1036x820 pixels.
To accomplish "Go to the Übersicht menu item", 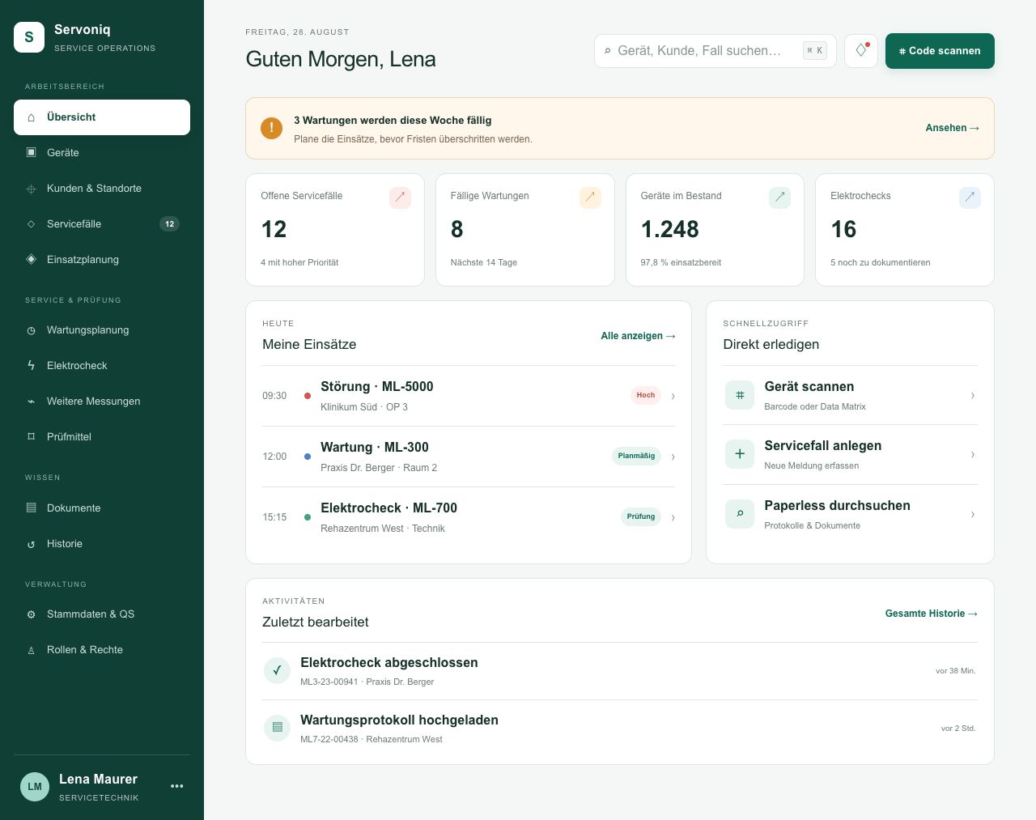I will pos(102,117).
